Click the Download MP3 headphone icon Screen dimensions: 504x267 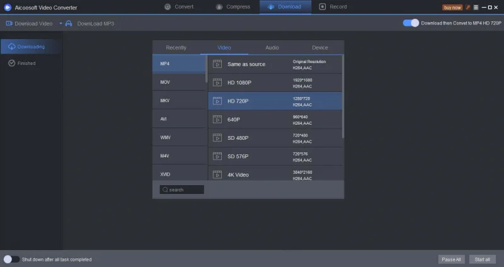[69, 23]
